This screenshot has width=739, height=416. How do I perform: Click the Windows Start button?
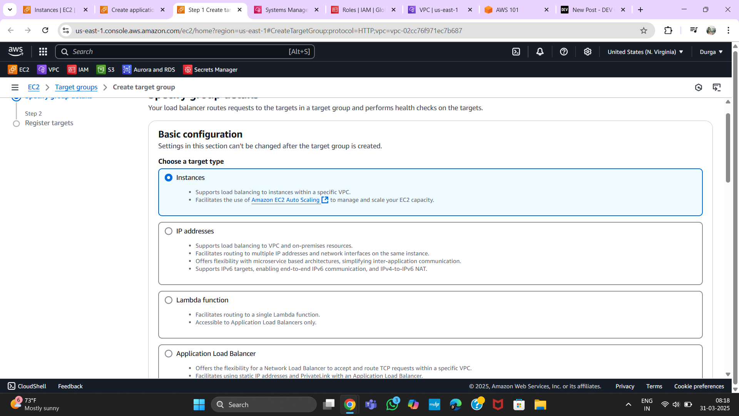tap(199, 404)
